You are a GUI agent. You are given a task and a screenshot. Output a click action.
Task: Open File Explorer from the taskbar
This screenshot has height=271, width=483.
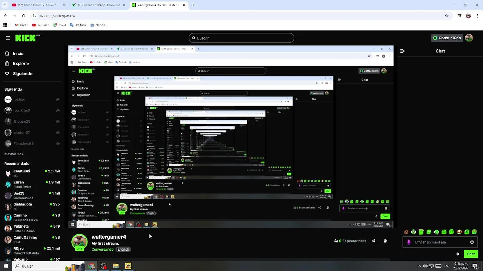(116, 266)
